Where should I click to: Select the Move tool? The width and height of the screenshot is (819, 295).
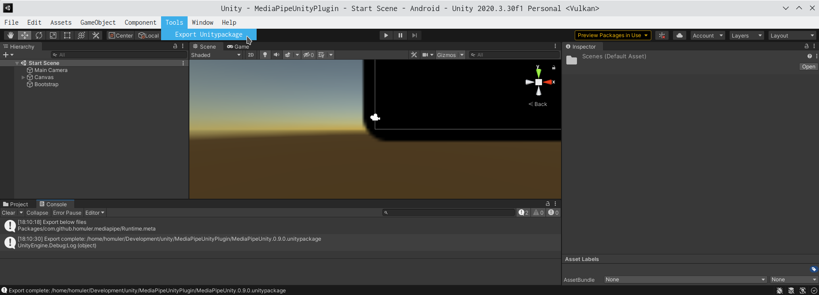(25, 35)
